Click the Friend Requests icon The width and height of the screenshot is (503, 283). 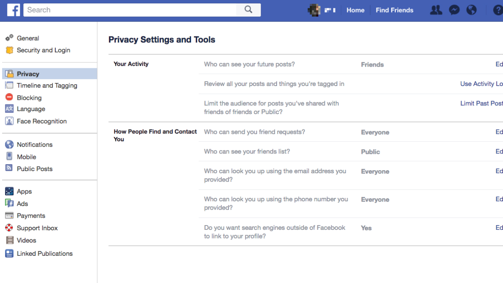436,10
